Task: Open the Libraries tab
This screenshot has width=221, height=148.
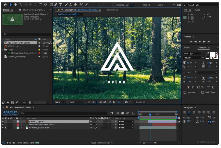Action: (186, 48)
